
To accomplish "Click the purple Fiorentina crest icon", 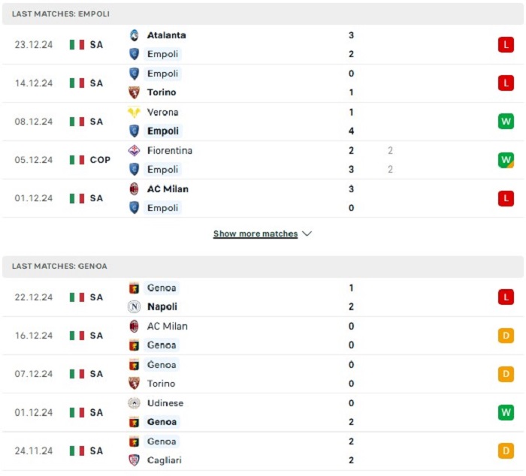I will tap(135, 150).
